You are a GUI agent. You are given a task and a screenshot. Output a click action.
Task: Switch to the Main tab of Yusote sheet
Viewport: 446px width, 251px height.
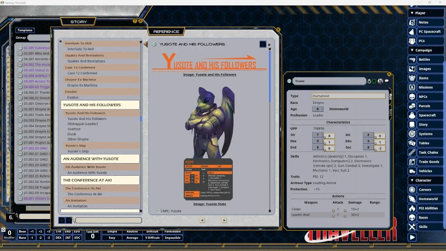coord(391,97)
